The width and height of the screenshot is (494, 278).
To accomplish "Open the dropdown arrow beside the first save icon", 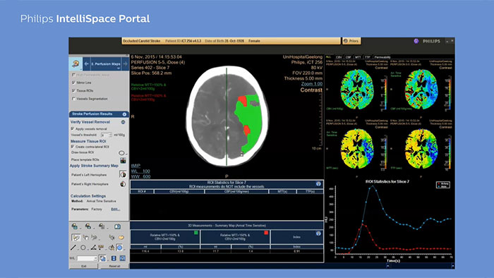I will tap(80, 229).
